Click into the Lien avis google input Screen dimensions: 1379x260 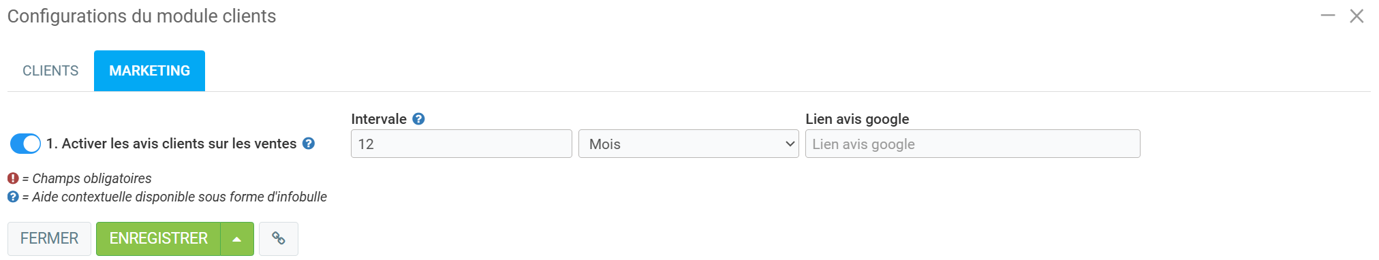pos(972,144)
